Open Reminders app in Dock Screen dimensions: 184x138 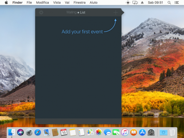point(81,132)
